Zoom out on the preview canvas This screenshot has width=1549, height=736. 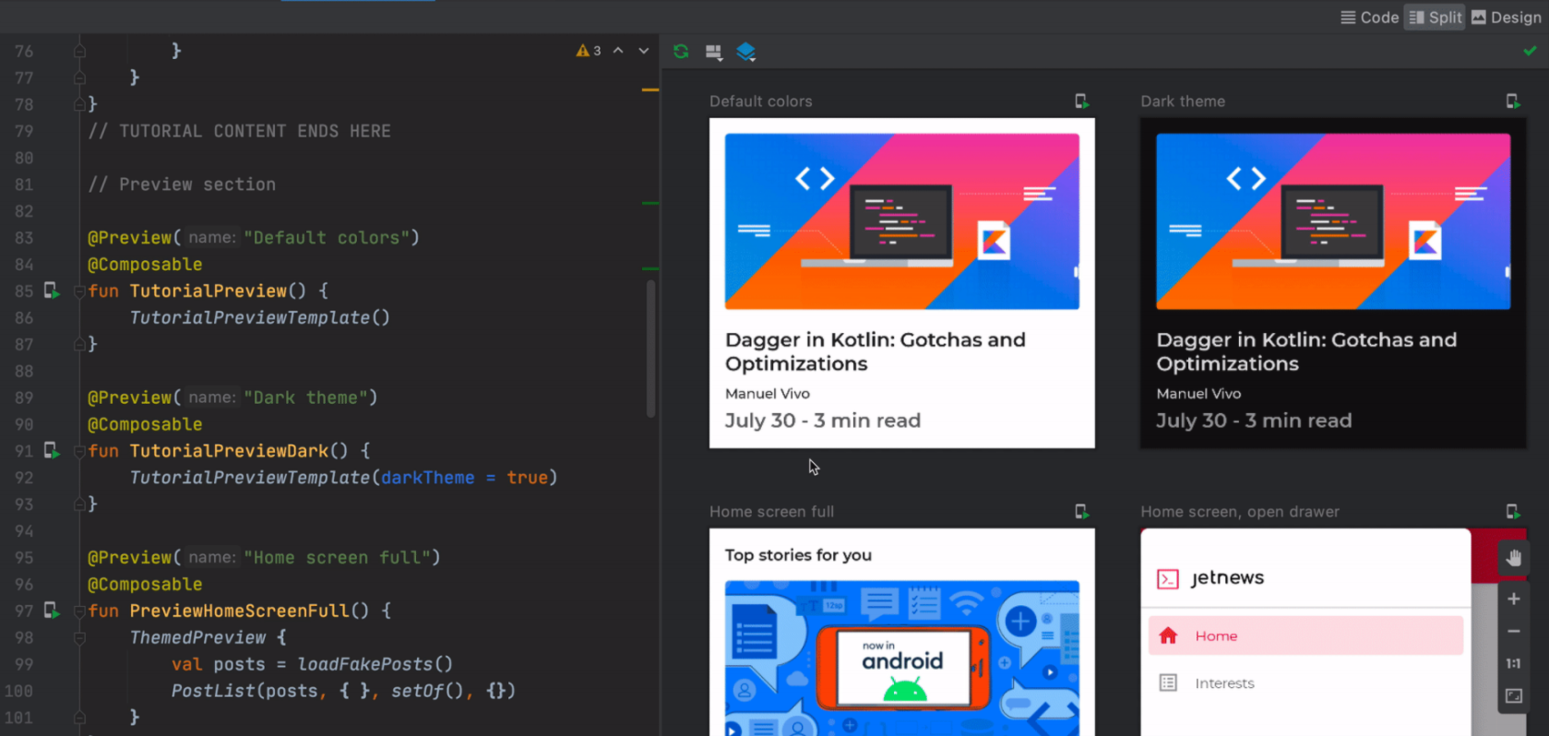[x=1514, y=632]
